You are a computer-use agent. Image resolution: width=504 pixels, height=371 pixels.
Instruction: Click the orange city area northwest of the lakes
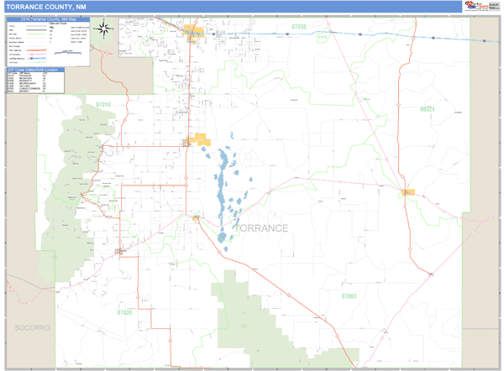pos(201,139)
